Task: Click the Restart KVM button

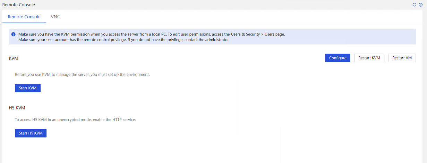Action: [369, 58]
